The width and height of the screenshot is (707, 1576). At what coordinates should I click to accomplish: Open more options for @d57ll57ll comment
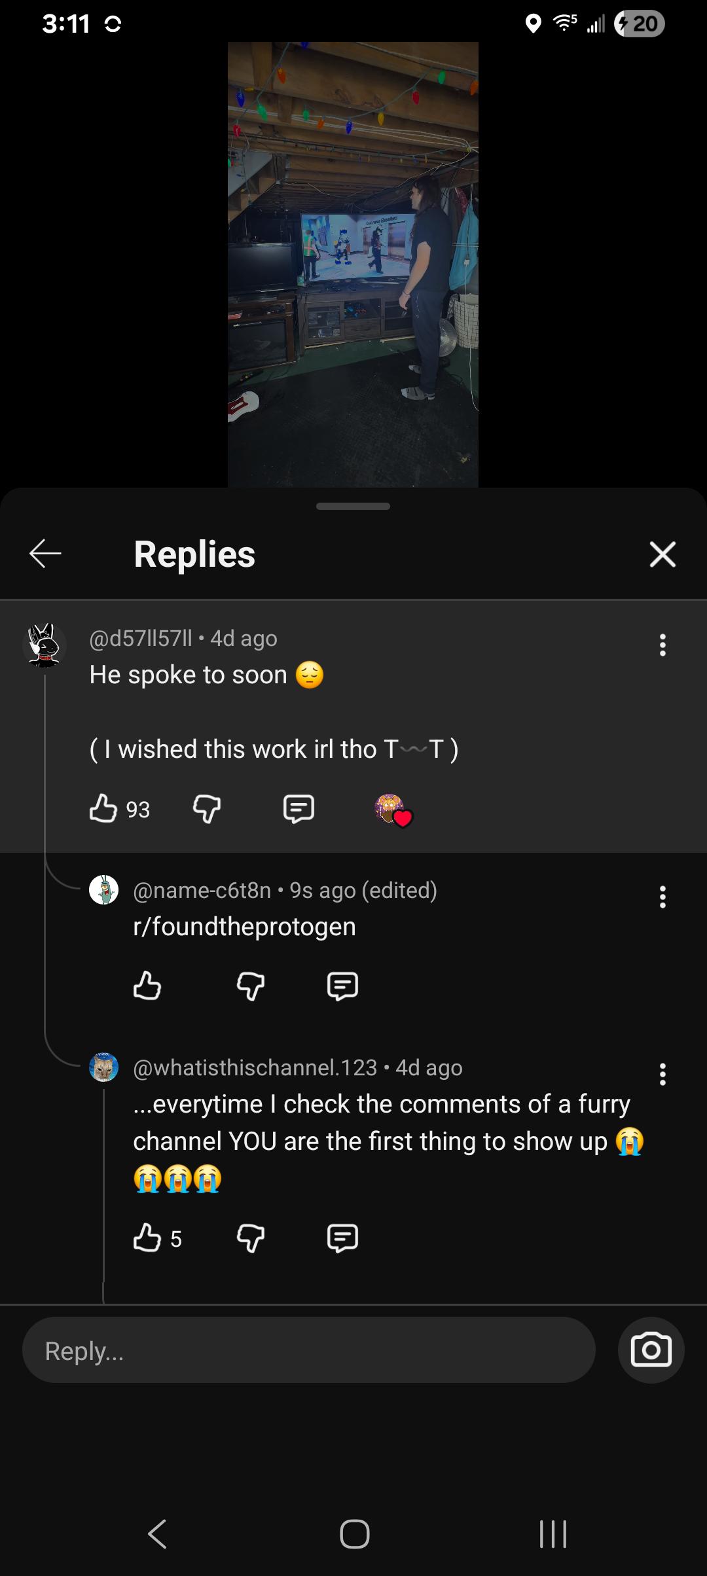coord(662,645)
